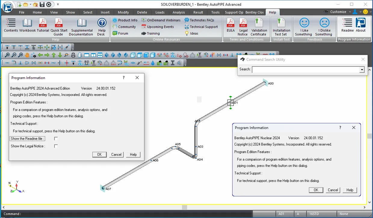The width and height of the screenshot is (373, 218).
Task: Open the Community link
Action: pos(124,27)
